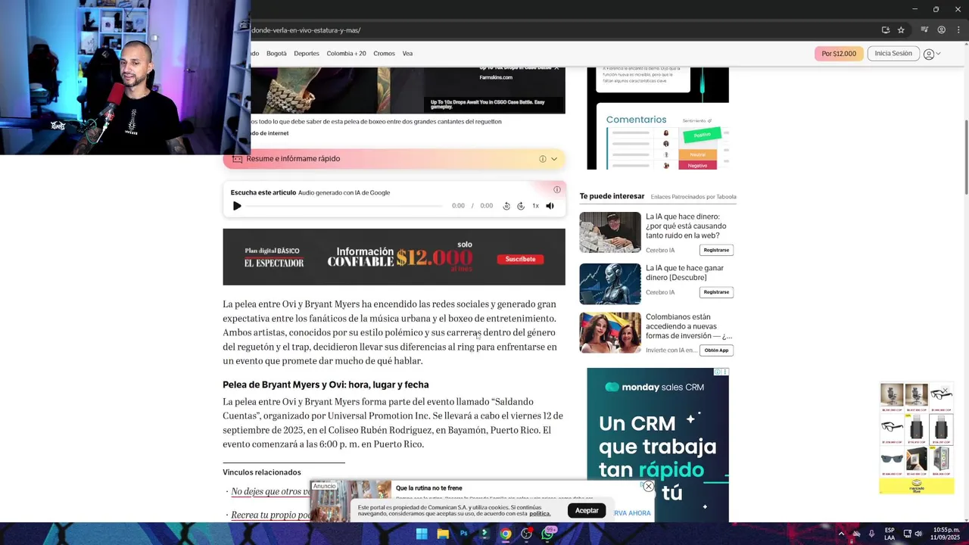
Task: Click the Por $12.000 subscription button
Action: coord(839,54)
